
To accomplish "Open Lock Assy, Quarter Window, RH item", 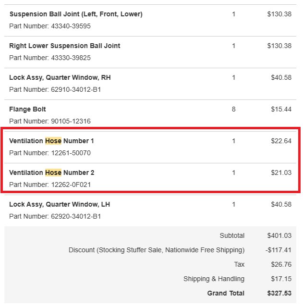I will click(60, 77).
